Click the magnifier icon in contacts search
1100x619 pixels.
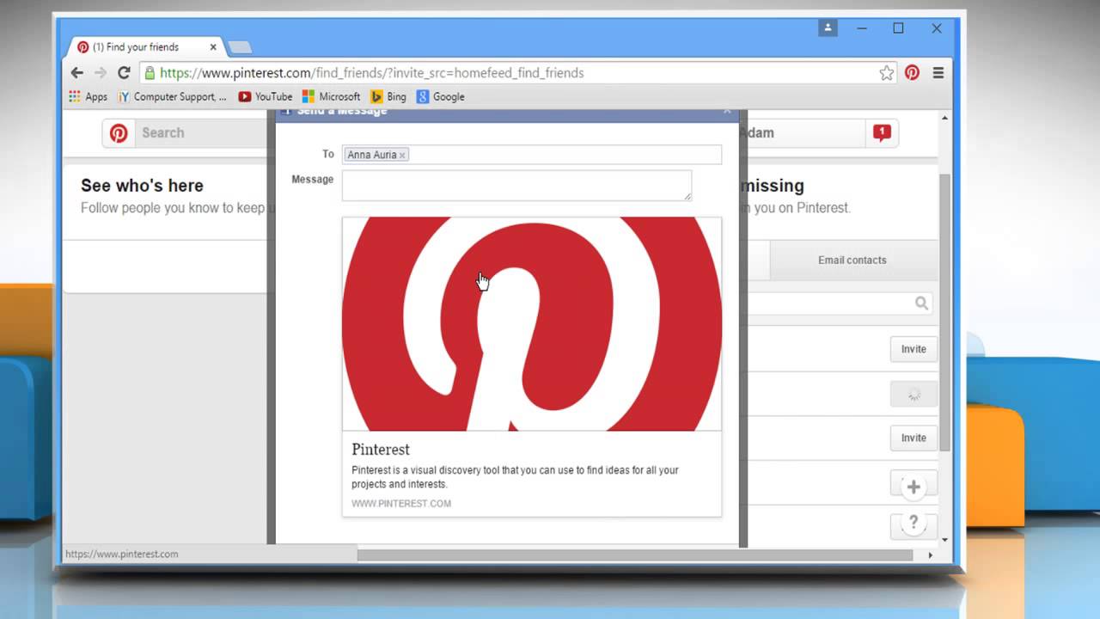pos(921,303)
